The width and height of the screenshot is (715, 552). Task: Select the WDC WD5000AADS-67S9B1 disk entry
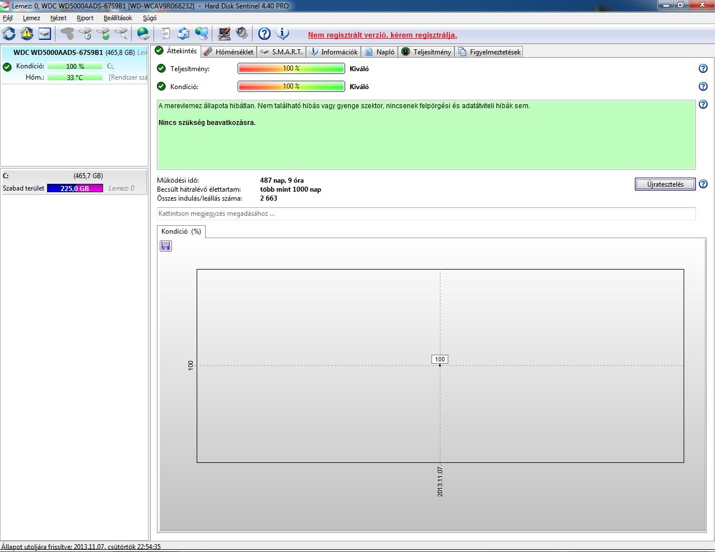pyautogui.click(x=74, y=65)
